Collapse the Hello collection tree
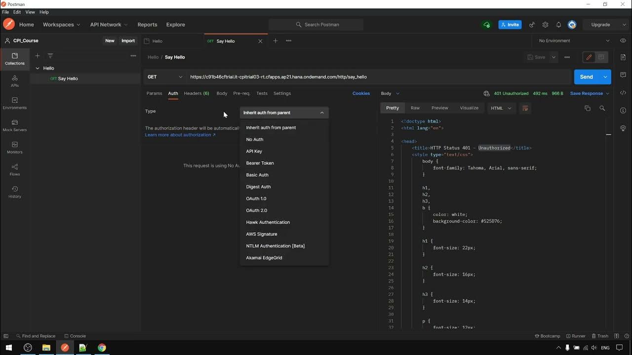Image resolution: width=632 pixels, height=355 pixels. [38, 69]
